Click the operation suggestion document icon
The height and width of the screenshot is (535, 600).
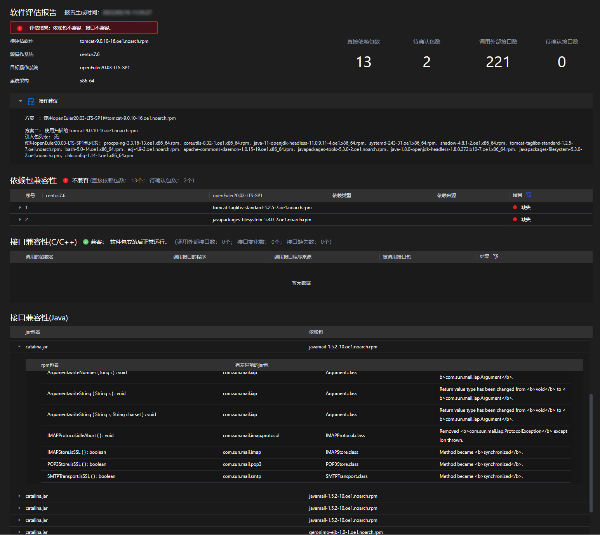[x=31, y=101]
